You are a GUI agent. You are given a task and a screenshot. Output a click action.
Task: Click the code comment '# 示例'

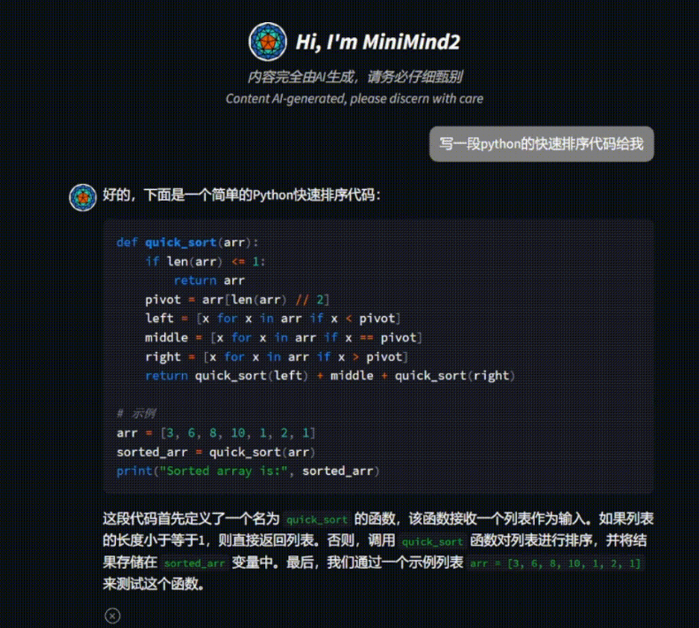pyautogui.click(x=136, y=413)
